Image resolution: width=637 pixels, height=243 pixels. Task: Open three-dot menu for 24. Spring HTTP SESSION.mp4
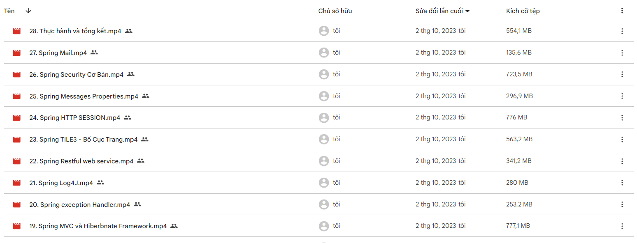[x=622, y=118]
